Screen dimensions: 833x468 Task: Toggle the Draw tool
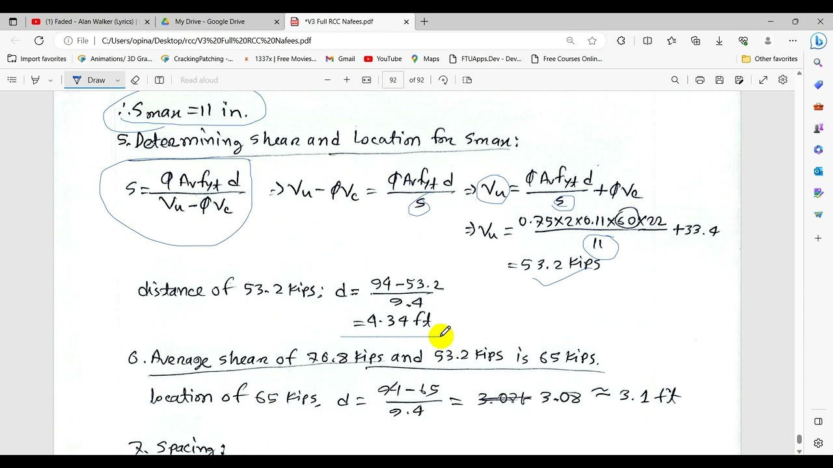(x=89, y=80)
